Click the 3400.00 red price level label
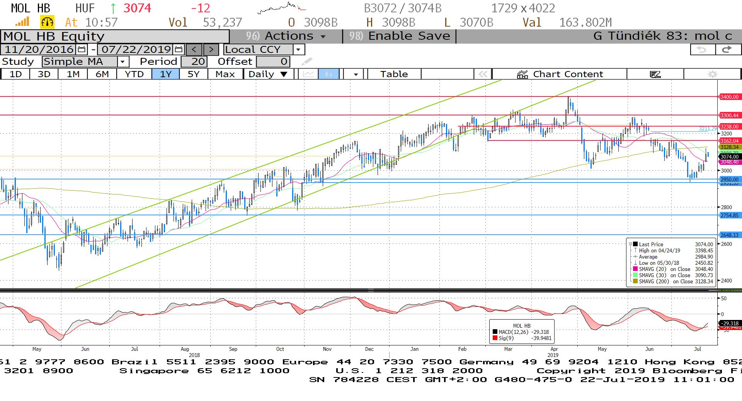 [729, 97]
